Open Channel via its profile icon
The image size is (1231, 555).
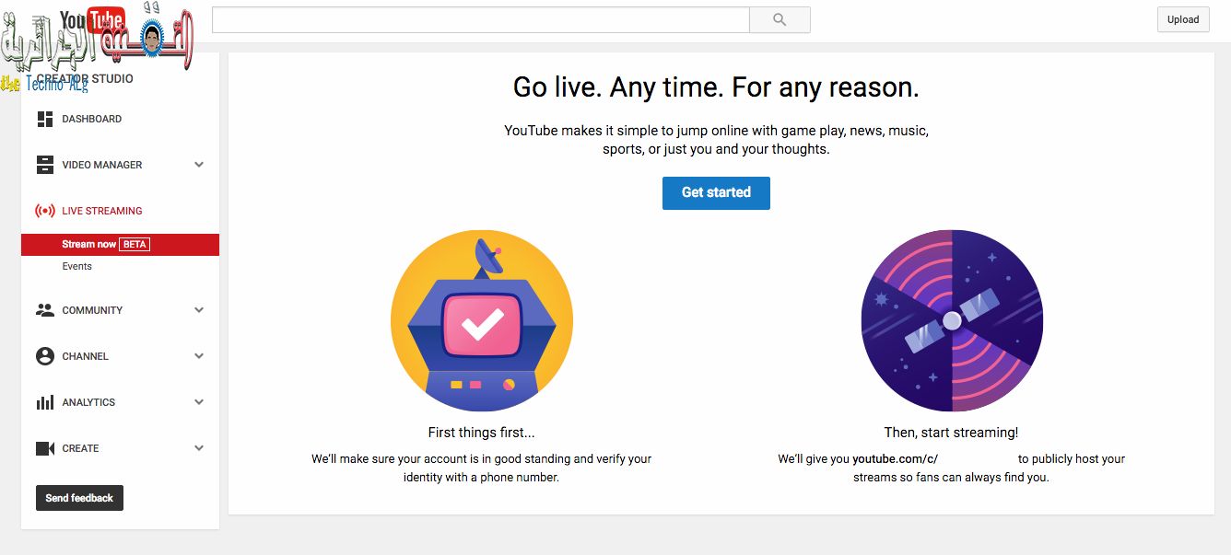coord(44,356)
